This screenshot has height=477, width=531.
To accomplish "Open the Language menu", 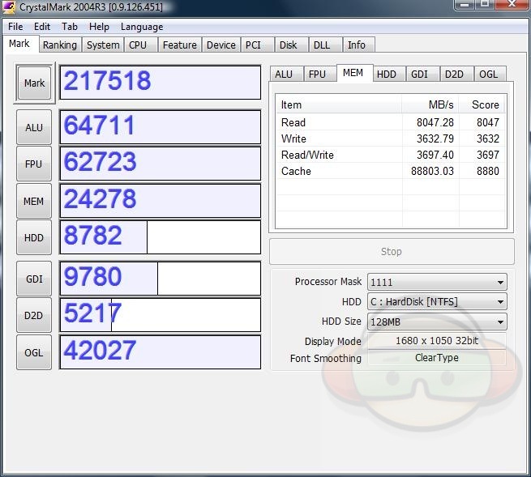I will (142, 27).
